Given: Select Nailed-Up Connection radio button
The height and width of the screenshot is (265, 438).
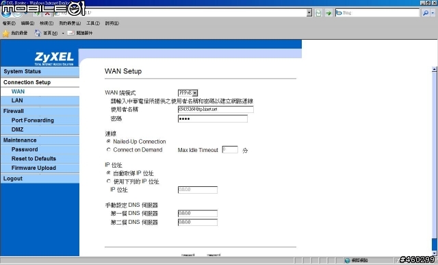Looking at the screenshot, I should pos(109,142).
